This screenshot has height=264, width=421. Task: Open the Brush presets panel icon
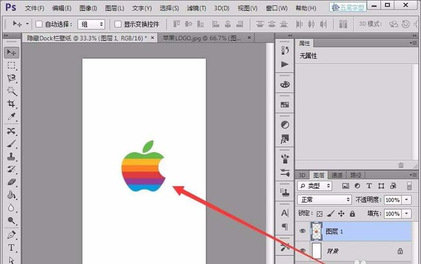284,159
